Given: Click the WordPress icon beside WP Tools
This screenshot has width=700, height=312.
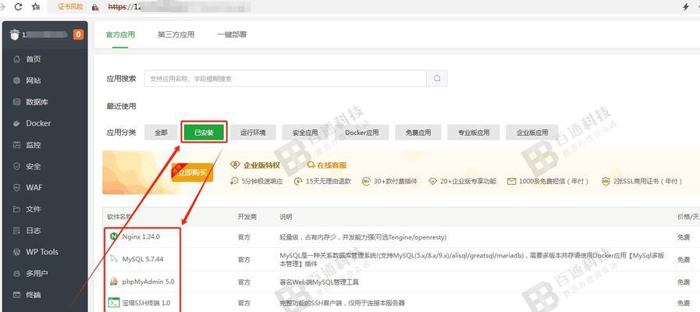Looking at the screenshot, I should pos(17,252).
